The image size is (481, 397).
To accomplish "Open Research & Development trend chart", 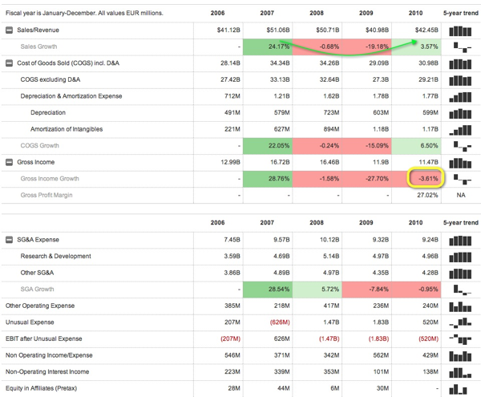I will 460,257.
